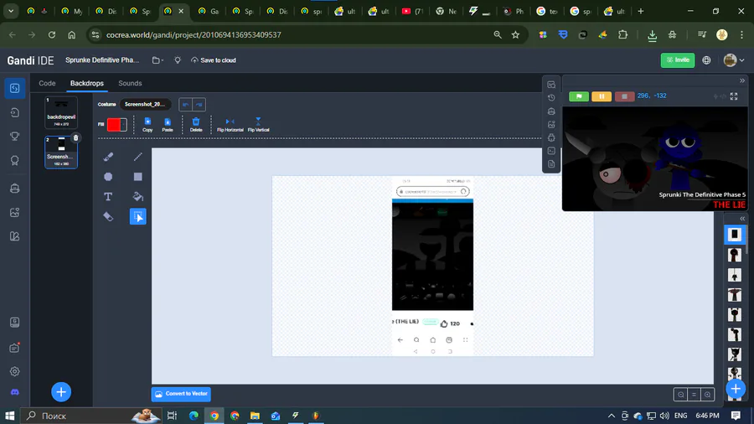Show hidden system tray icons
The height and width of the screenshot is (424, 754).
point(612,416)
